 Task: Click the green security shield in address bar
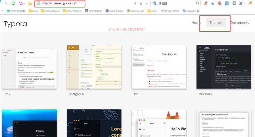coord(38,3)
